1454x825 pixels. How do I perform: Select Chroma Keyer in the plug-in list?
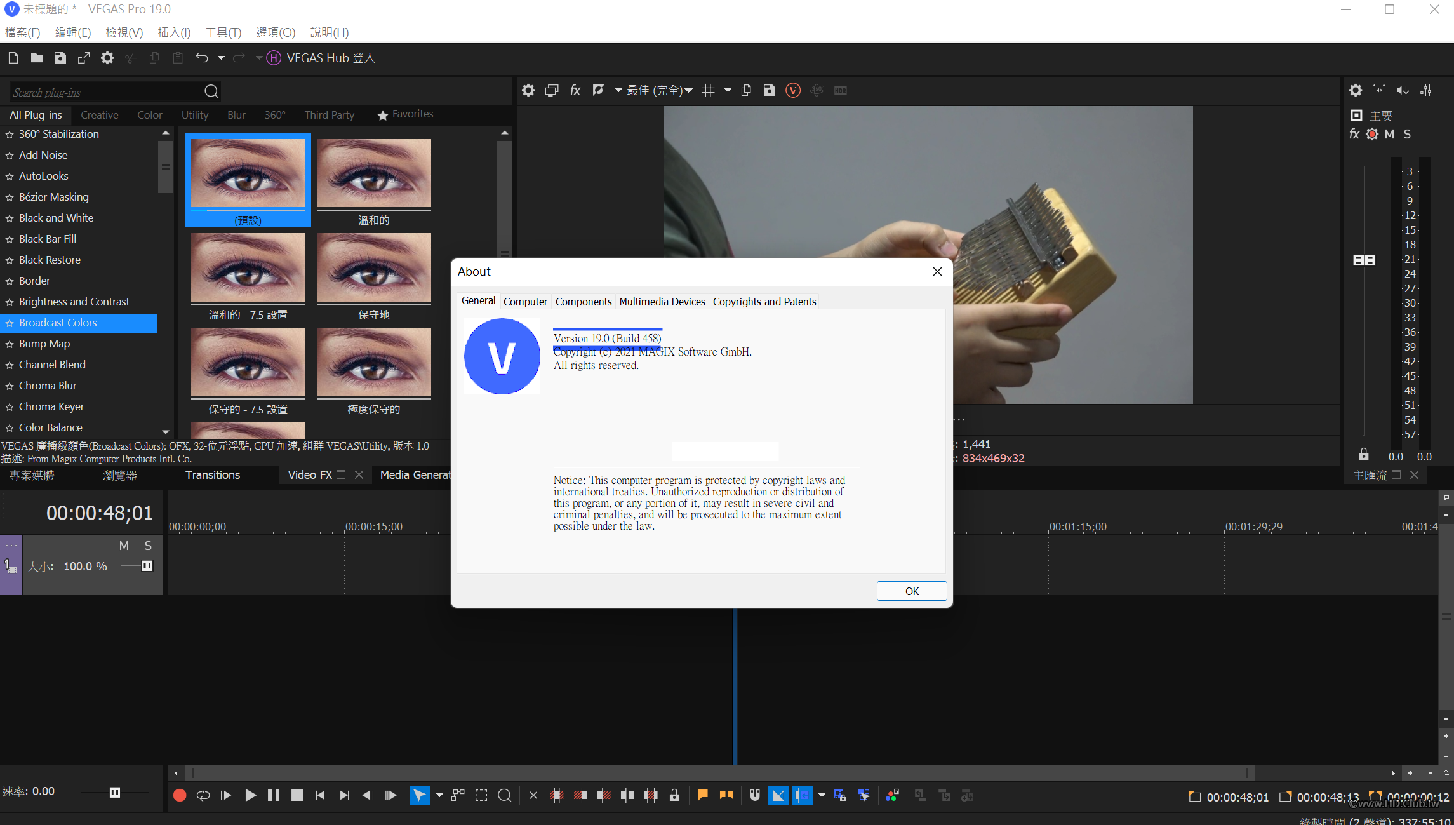tap(51, 406)
